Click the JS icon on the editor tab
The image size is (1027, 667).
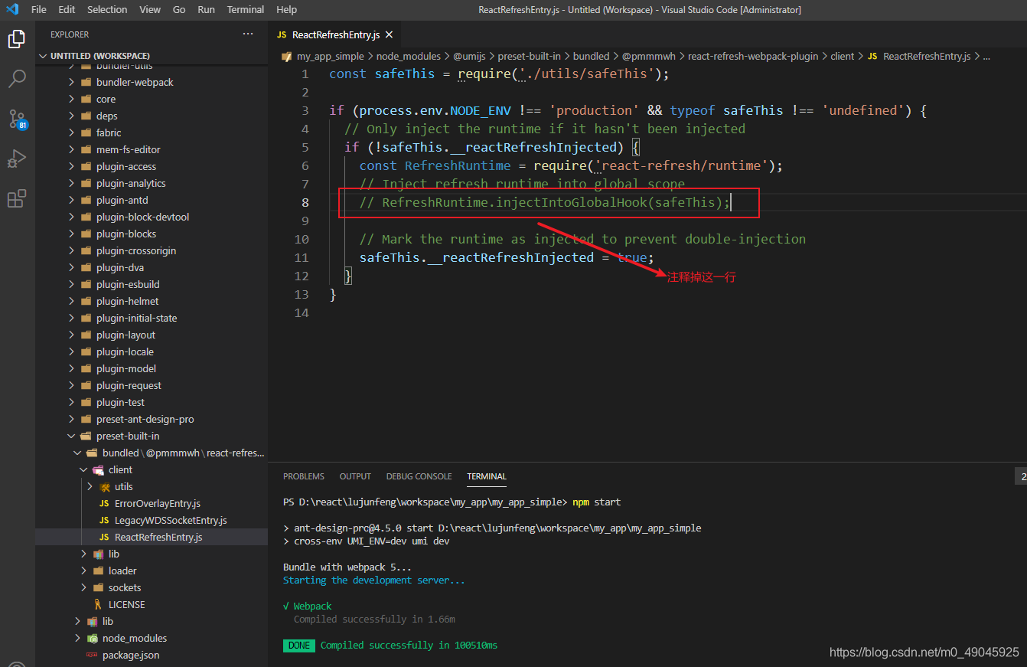click(282, 34)
